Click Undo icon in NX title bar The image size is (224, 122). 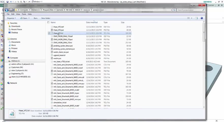click(x=11, y=2)
